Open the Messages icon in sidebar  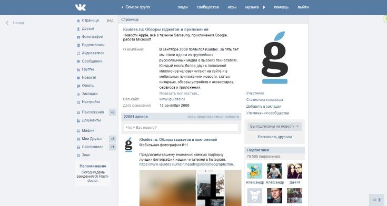tap(78, 61)
